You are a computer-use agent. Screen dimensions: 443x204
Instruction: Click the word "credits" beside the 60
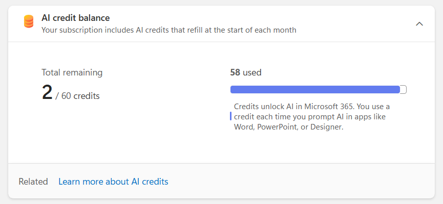pyautogui.click(x=87, y=96)
